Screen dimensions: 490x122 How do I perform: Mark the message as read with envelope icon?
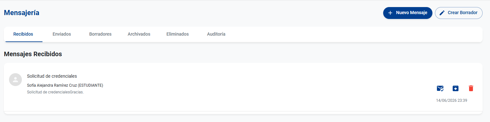(440, 88)
